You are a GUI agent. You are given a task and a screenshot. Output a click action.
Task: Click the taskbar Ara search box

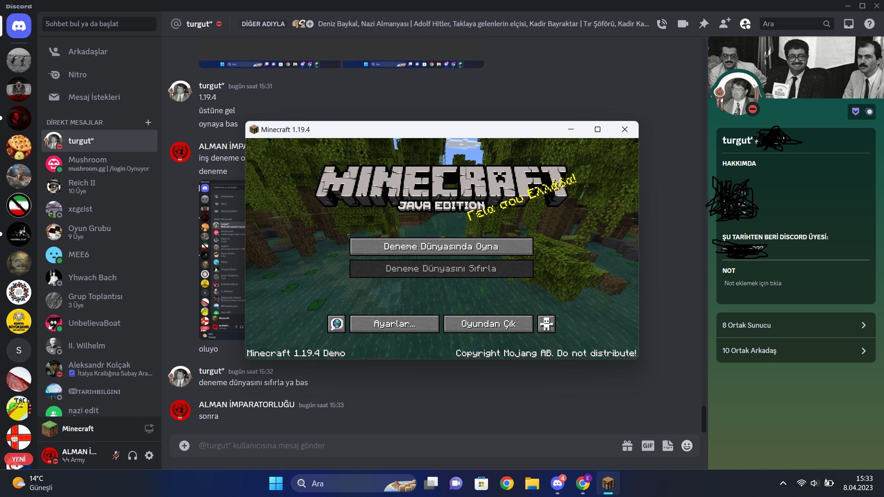(354, 483)
